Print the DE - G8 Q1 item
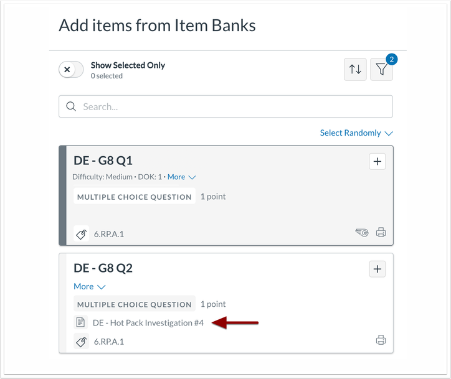This screenshot has height=379, width=451. 381,233
